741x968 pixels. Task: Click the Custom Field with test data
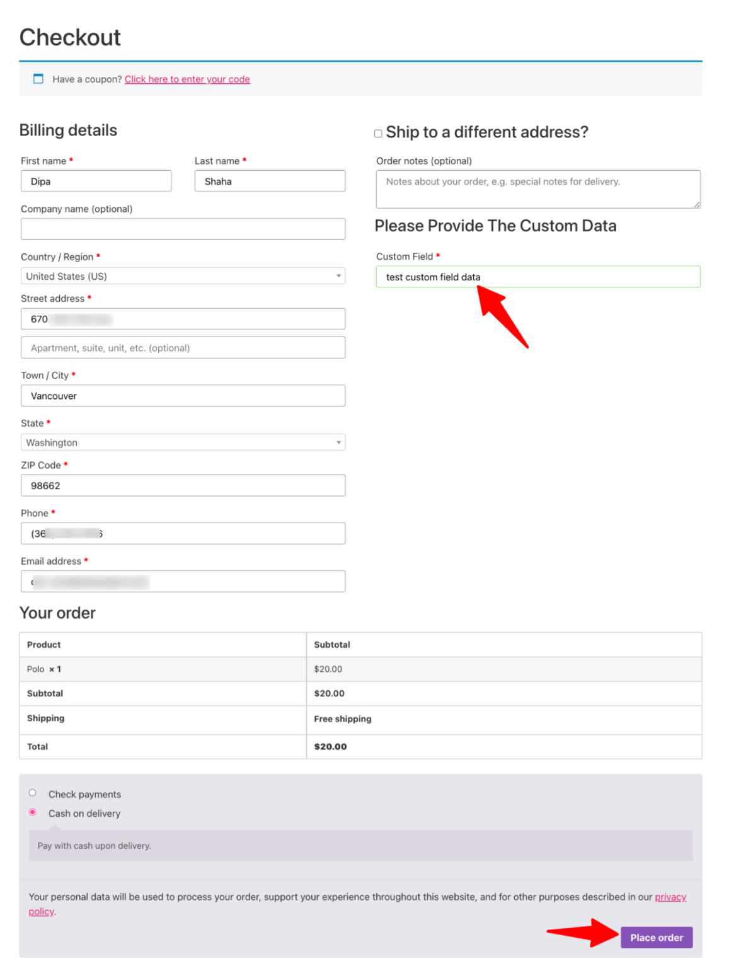coord(537,277)
